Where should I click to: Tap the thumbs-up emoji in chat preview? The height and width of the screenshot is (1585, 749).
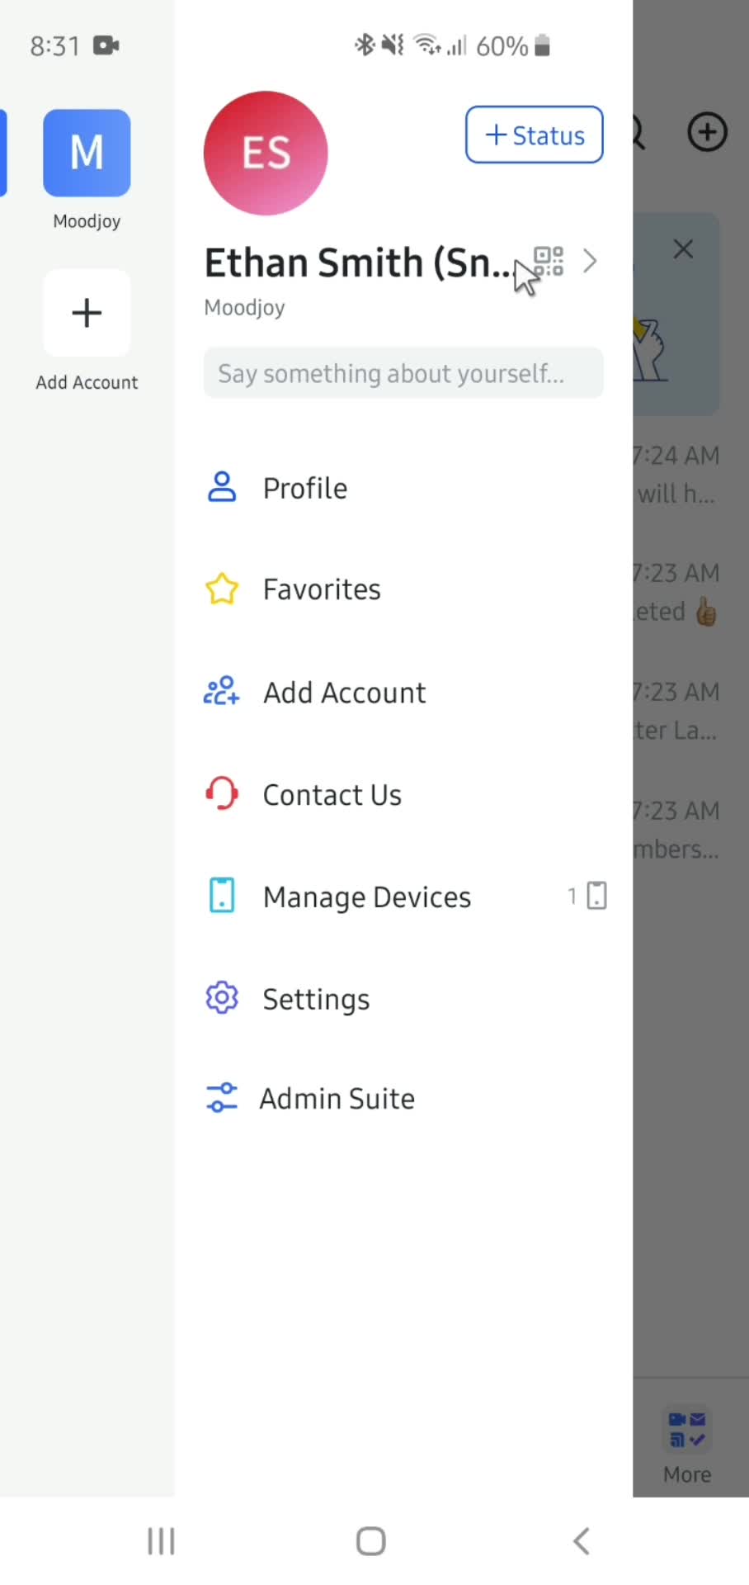(706, 612)
